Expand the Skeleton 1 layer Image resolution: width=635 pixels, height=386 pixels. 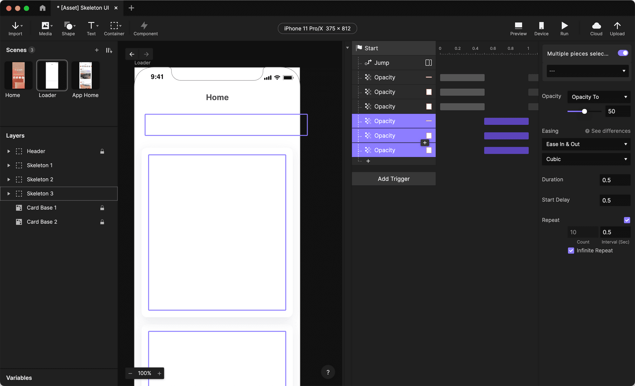(9, 165)
